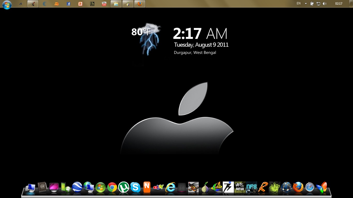This screenshot has height=198, width=353.
Task: Click the 'Durgapur, West Bengal' location text
Action: coord(195,53)
